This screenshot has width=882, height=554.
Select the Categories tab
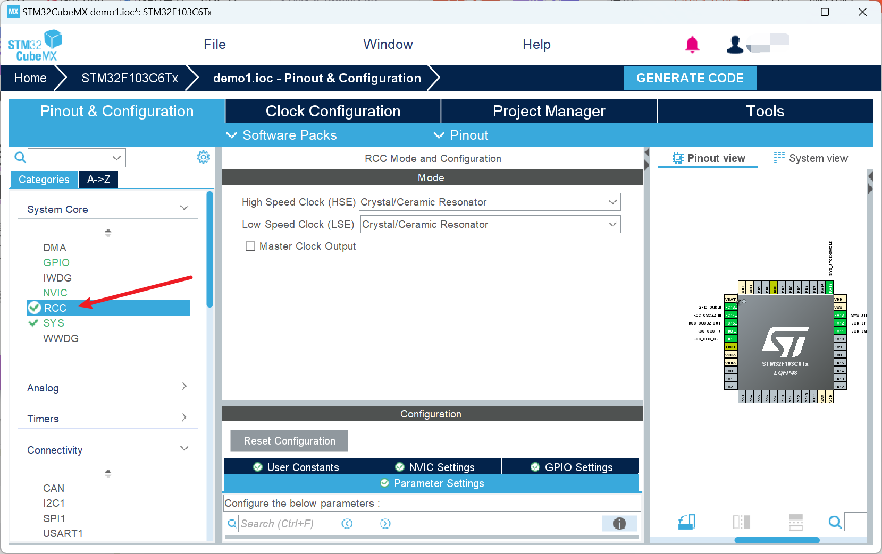pyautogui.click(x=44, y=180)
